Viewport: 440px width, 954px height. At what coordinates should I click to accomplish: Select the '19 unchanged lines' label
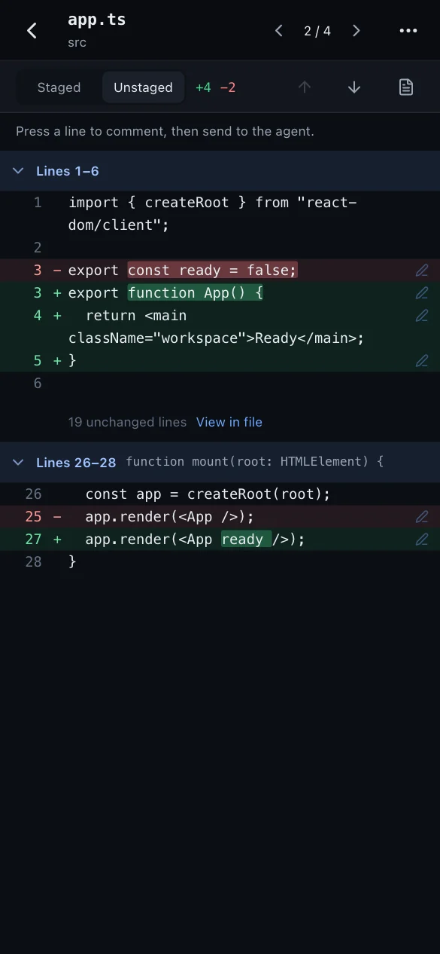point(127,422)
